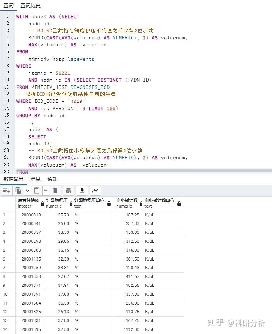Switch to the 消息 tab

pos(35,179)
